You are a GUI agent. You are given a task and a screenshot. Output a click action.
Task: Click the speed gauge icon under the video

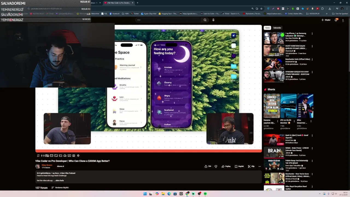pos(65,155)
